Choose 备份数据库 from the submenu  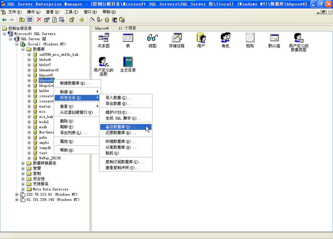coord(126,127)
